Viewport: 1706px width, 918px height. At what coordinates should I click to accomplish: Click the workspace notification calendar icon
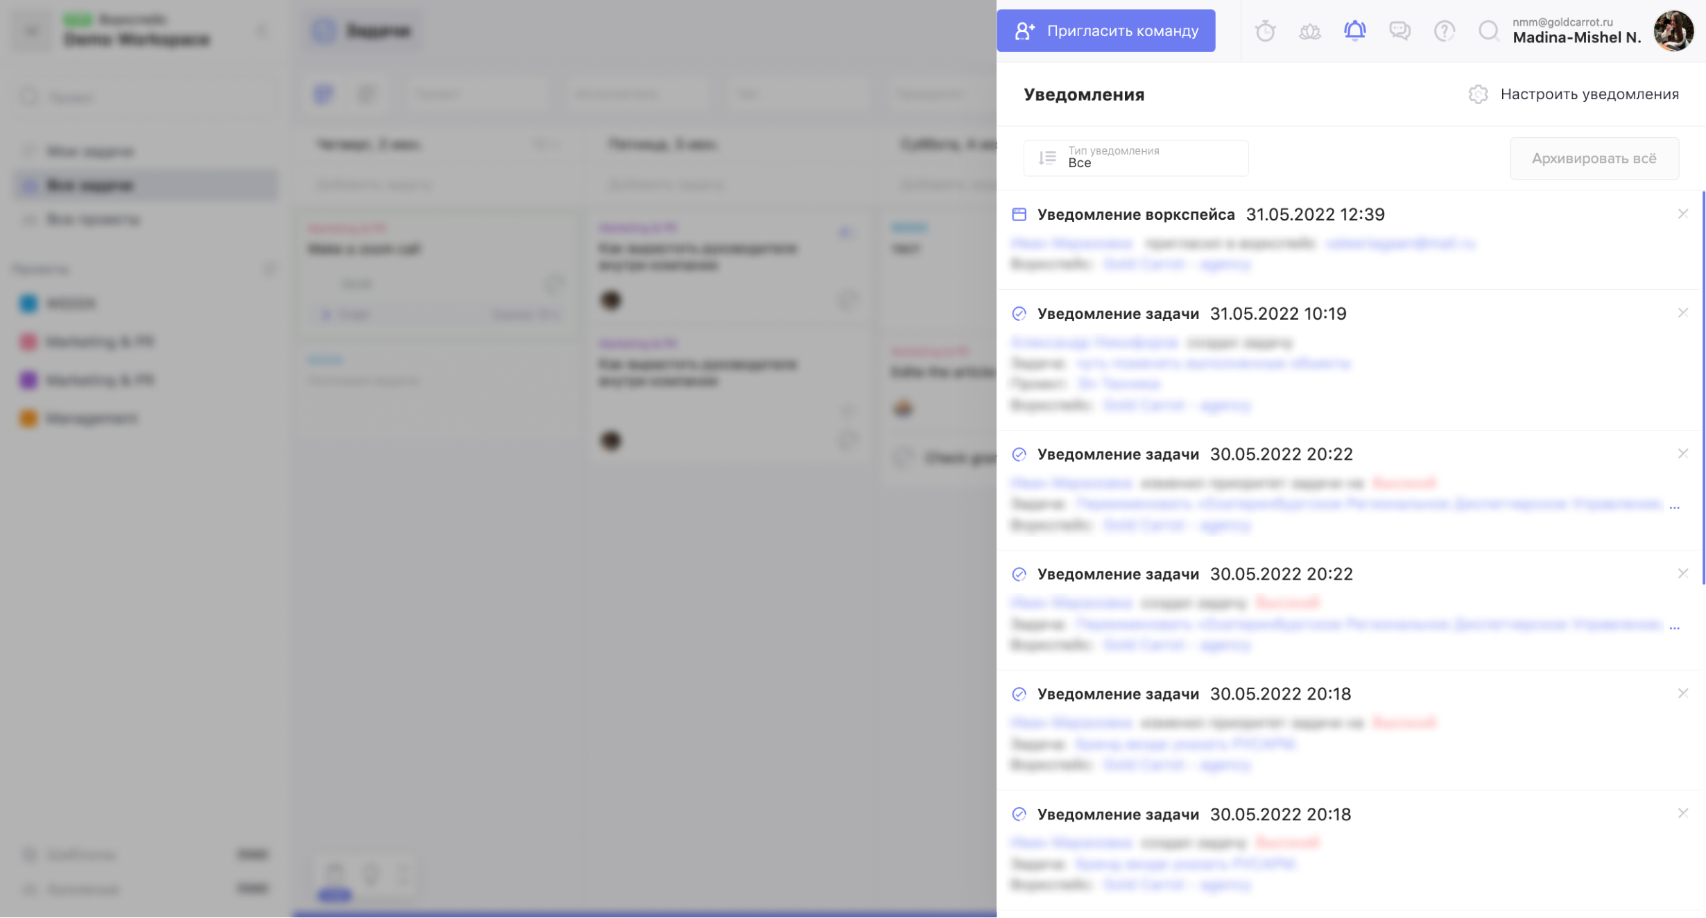click(1019, 214)
